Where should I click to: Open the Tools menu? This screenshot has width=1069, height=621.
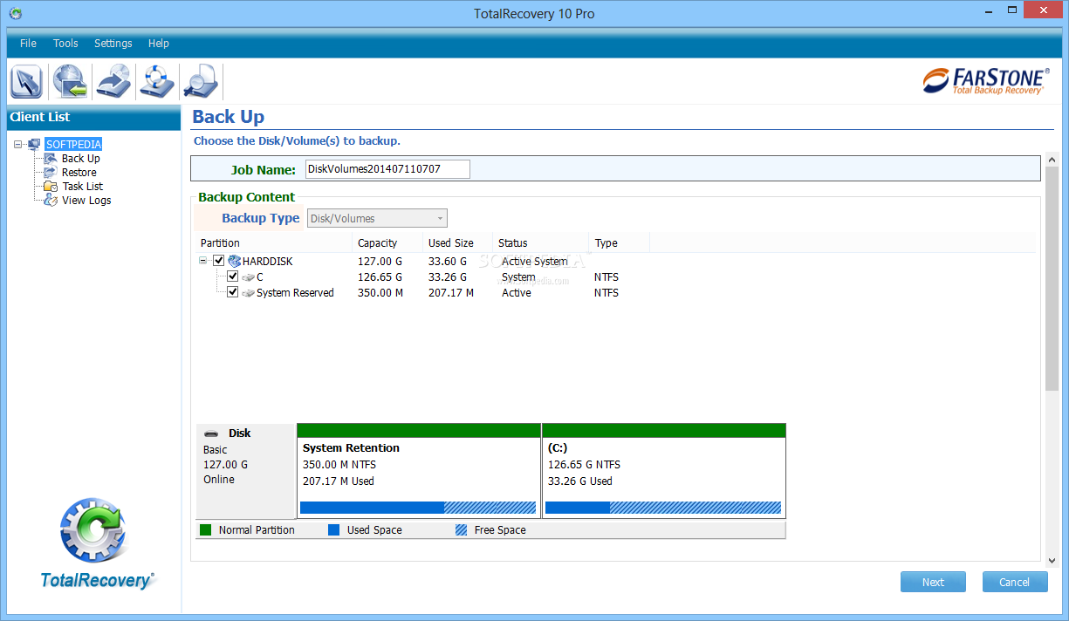point(65,44)
